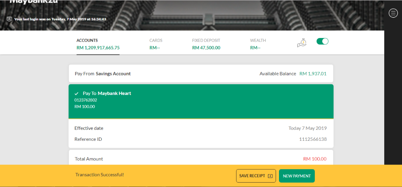The image size is (402, 187).
Task: Toggle the green balance visibility switch
Action: (x=323, y=41)
